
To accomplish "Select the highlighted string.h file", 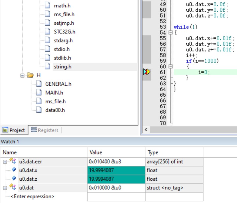I will pos(62,67).
